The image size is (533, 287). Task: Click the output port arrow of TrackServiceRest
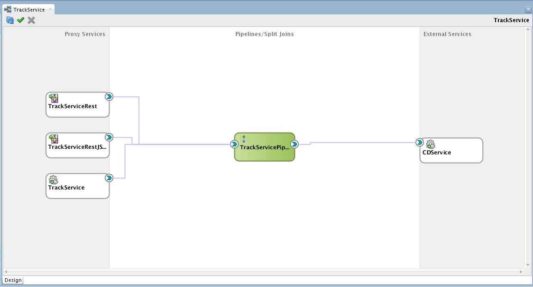pyautogui.click(x=109, y=97)
